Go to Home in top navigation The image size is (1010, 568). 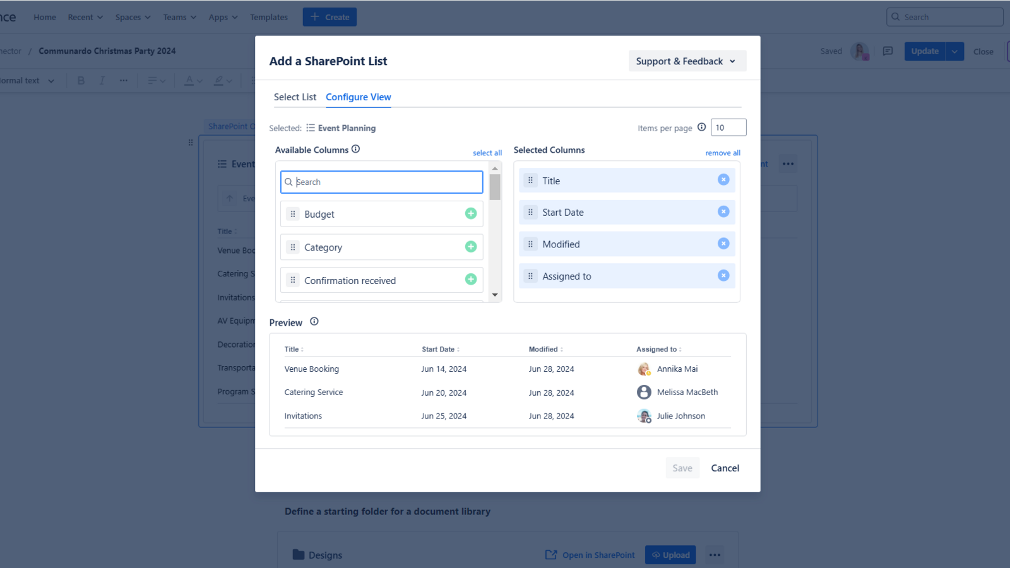(x=45, y=17)
